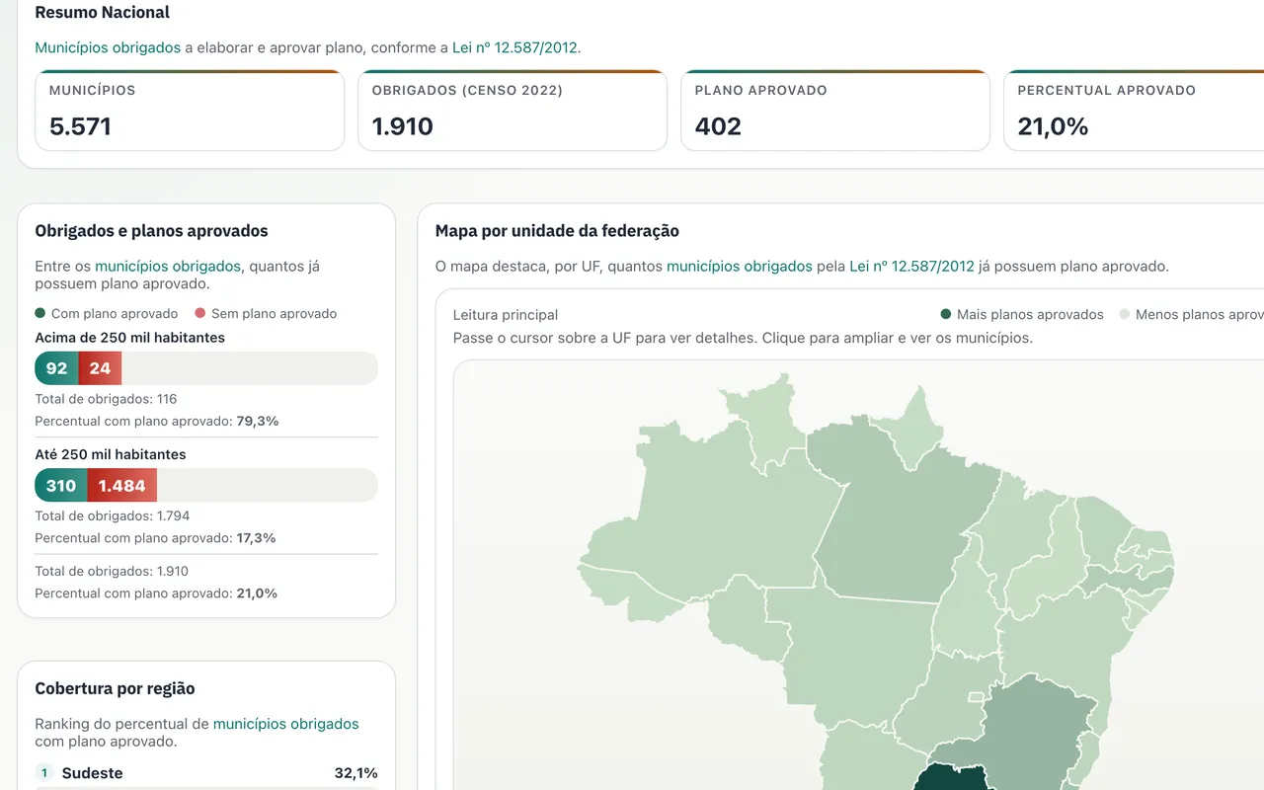Click 'Mapa por unidade da federação' heading
Image resolution: width=1264 pixels, height=790 pixels.
coord(557,231)
